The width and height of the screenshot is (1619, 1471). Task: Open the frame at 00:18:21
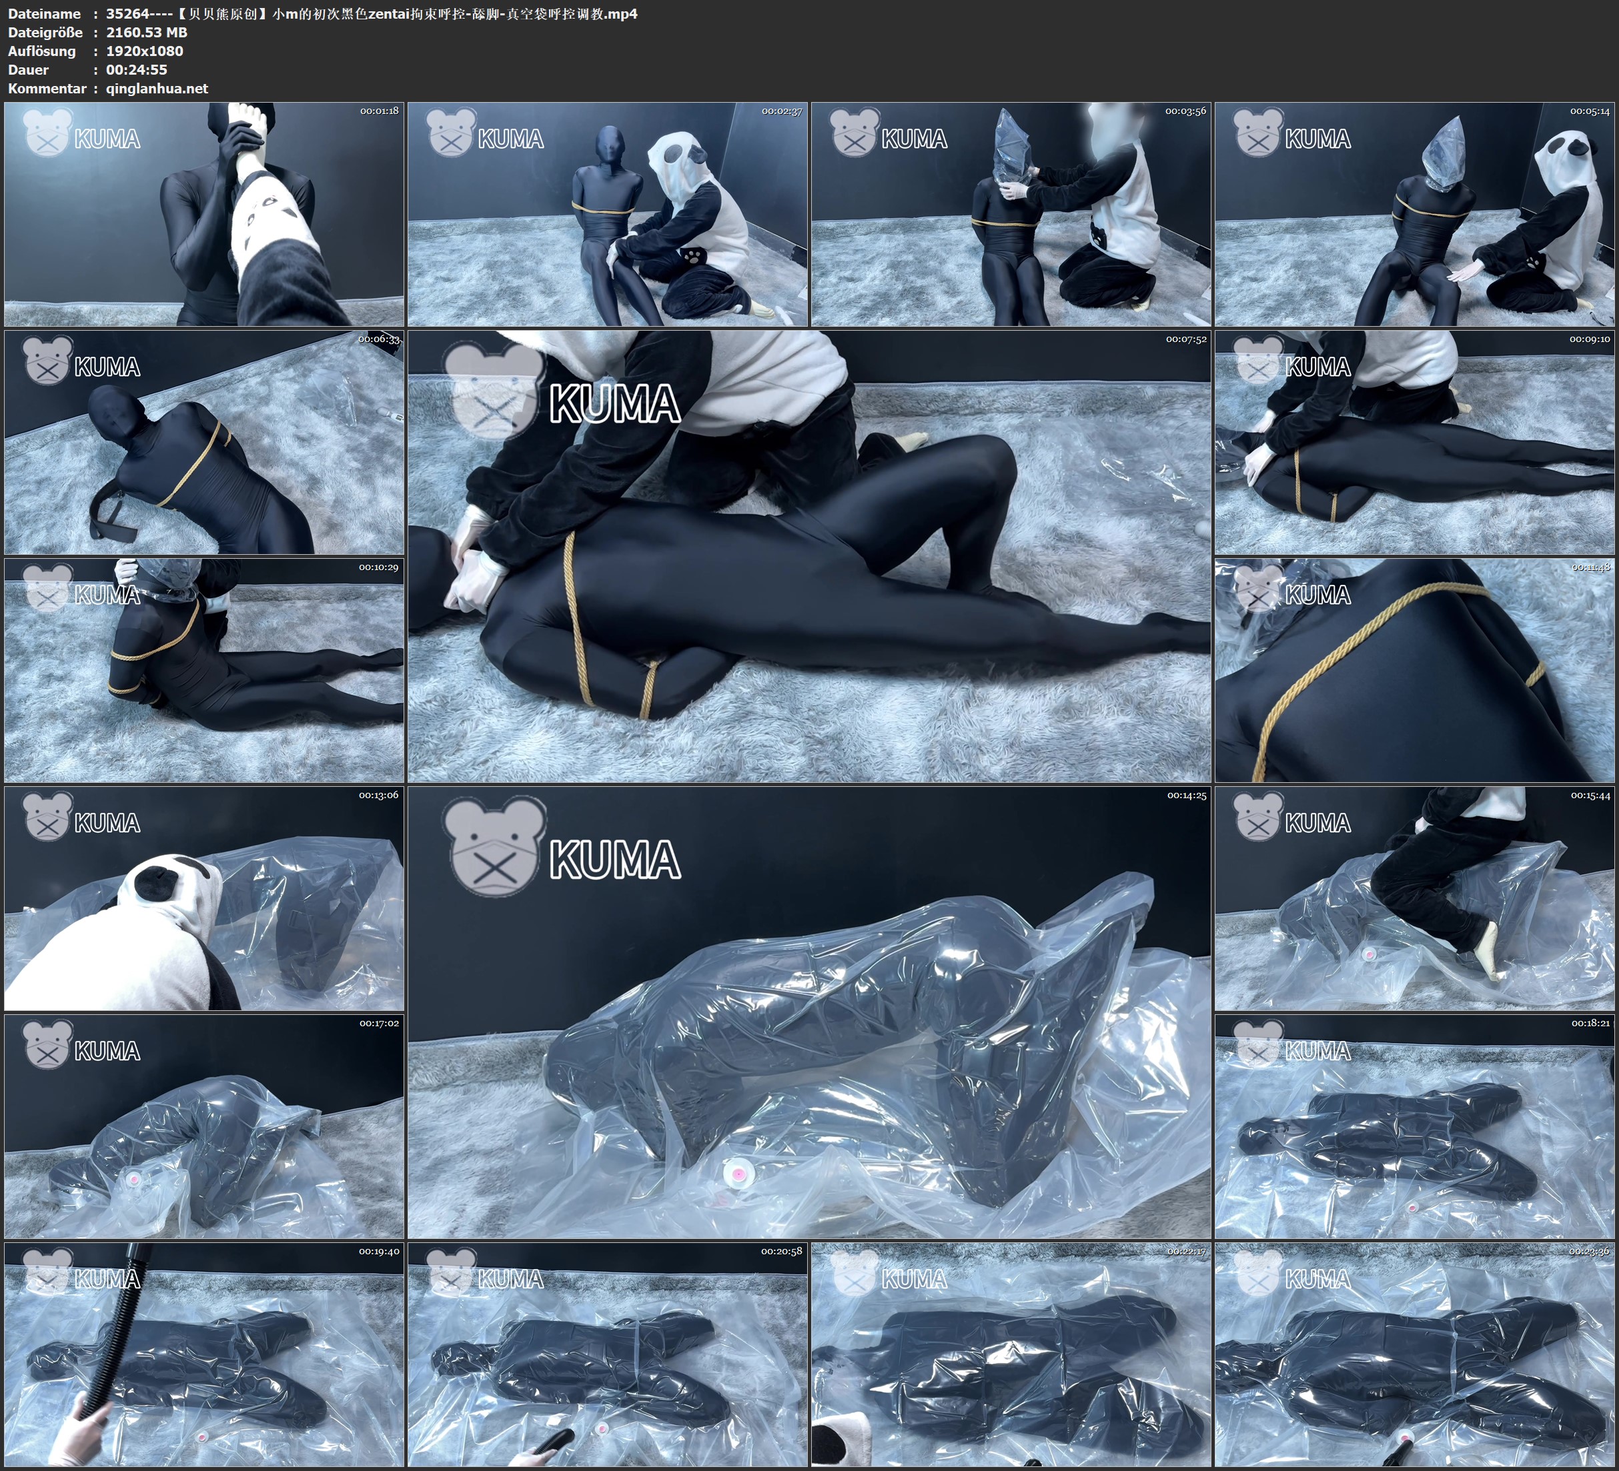[1414, 1126]
